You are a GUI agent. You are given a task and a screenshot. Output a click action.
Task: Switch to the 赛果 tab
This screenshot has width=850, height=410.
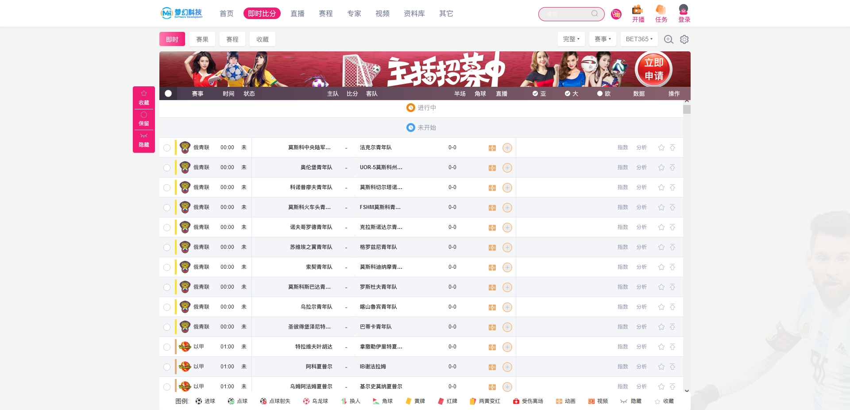(x=202, y=39)
